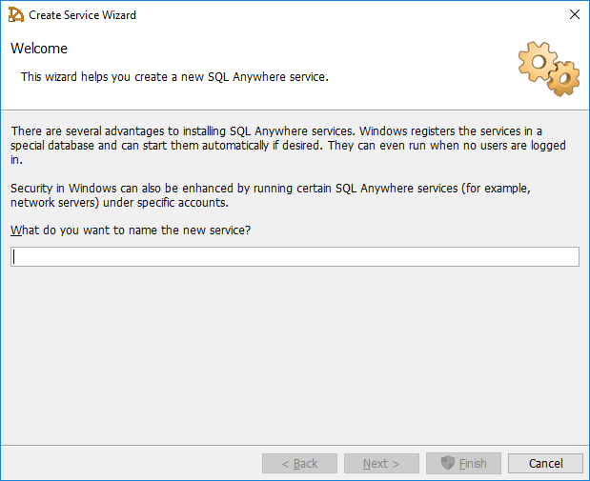Click the Welcome heading
The height and width of the screenshot is (481, 590).
(x=39, y=49)
